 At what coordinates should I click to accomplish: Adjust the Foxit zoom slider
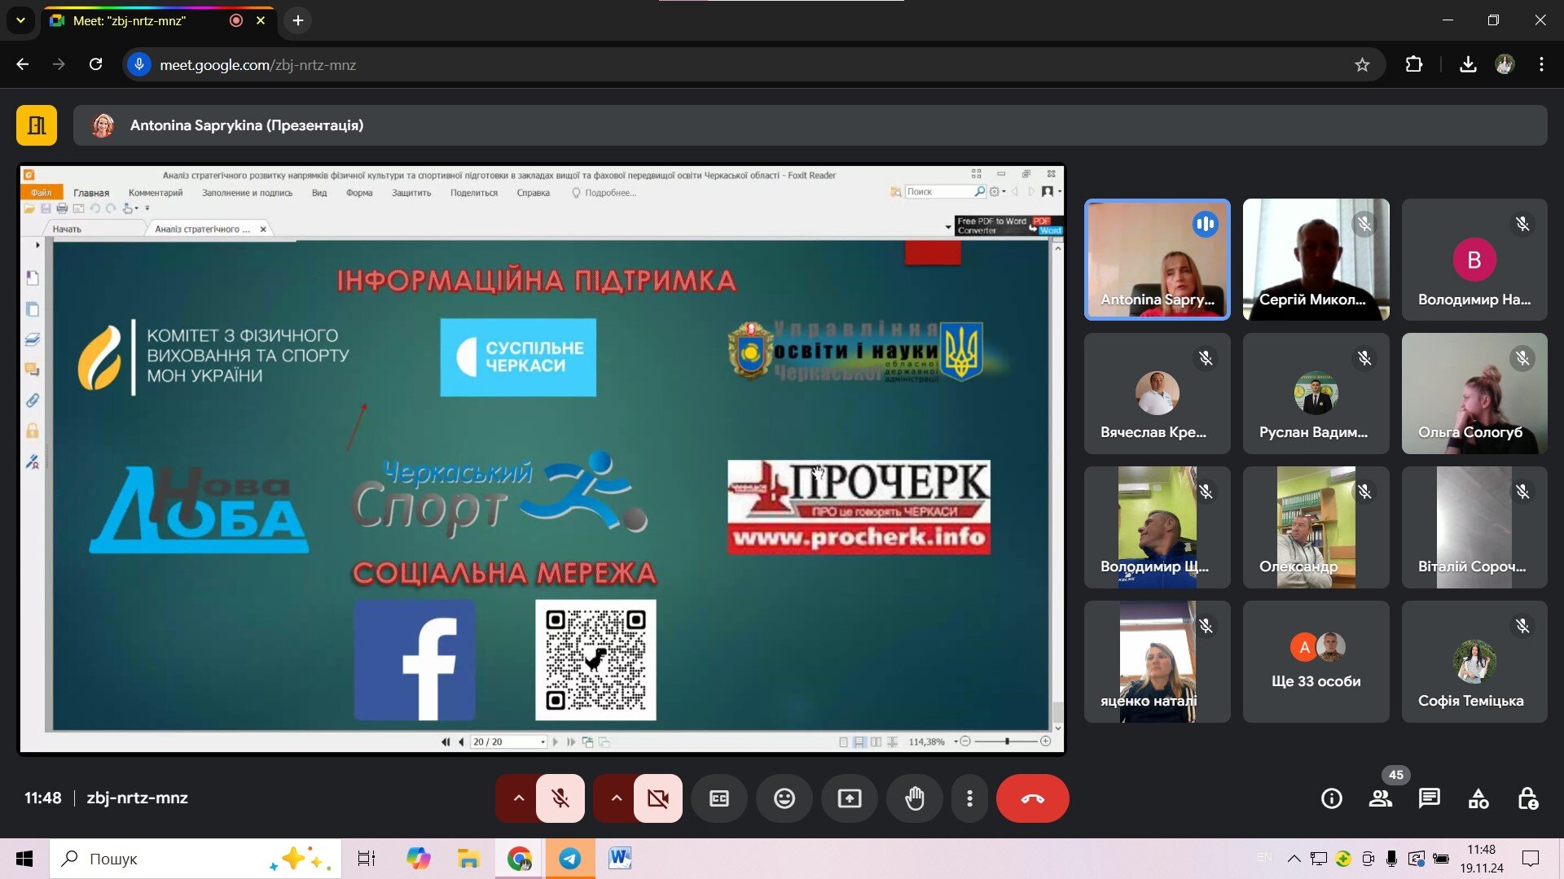coord(1007,741)
